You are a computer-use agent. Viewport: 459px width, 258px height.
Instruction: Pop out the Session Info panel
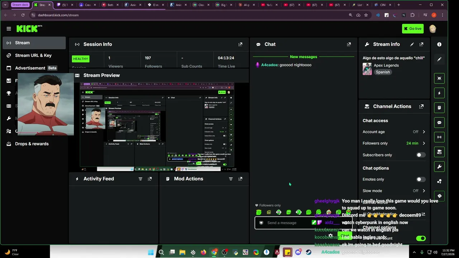[240, 44]
